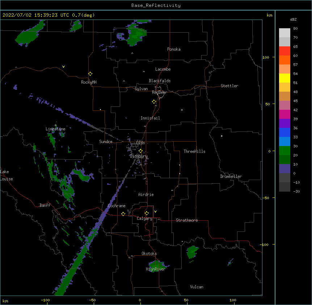Click the blue 33-36 dBZ swatch
Screen dimensions: 312x305
click(x=284, y=132)
